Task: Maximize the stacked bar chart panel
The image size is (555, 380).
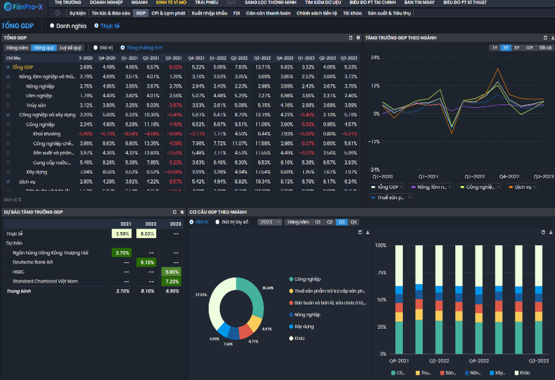Action: (543, 232)
